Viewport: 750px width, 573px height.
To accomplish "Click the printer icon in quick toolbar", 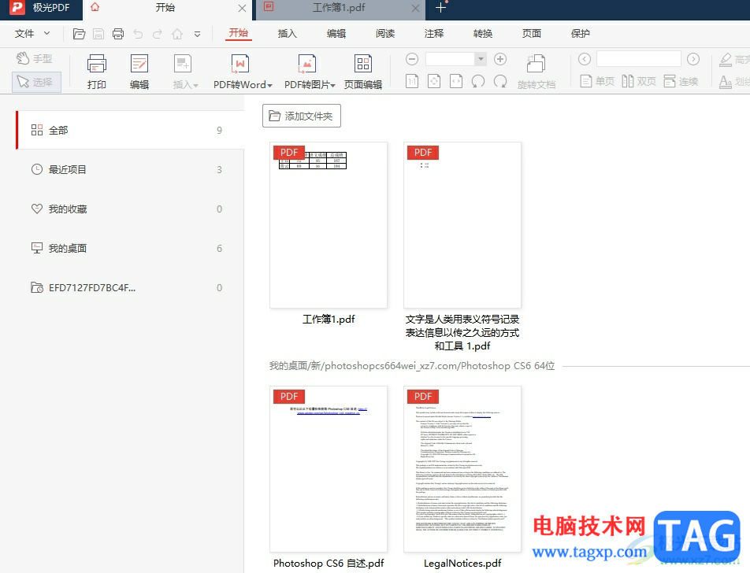I will [118, 34].
